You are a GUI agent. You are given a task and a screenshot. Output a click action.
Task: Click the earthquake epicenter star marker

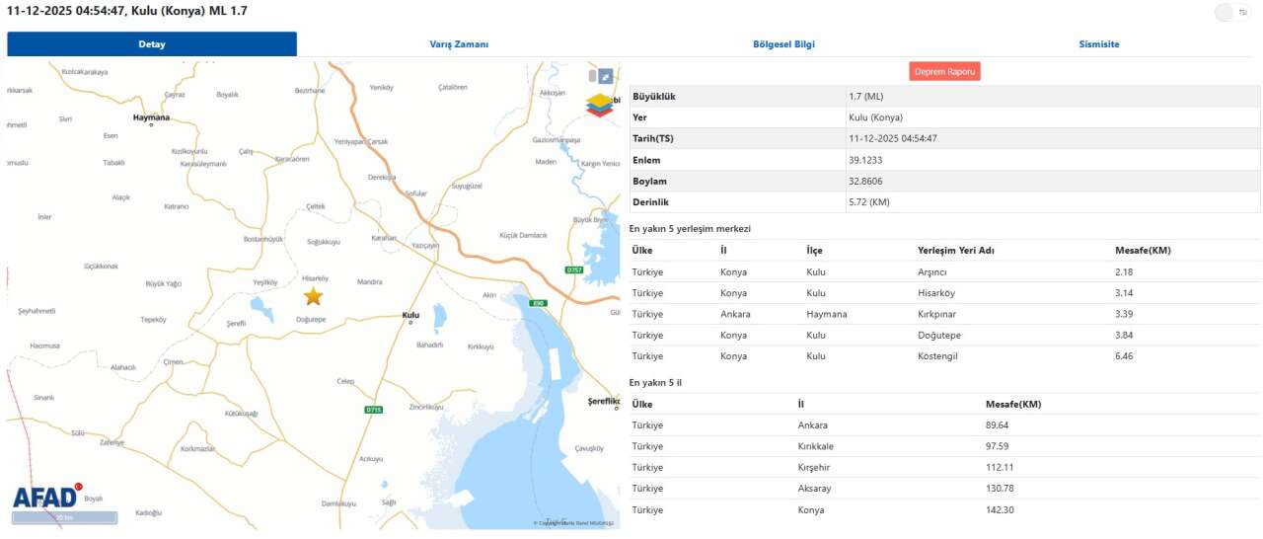313,296
